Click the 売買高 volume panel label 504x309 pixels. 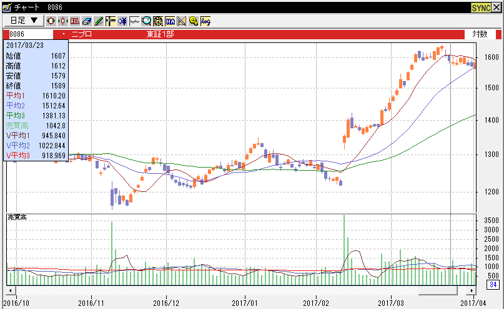[x=16, y=217]
